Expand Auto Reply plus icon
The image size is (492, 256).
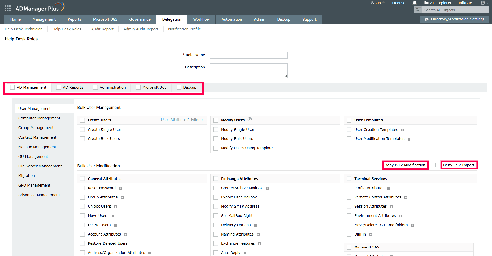coord(245,253)
